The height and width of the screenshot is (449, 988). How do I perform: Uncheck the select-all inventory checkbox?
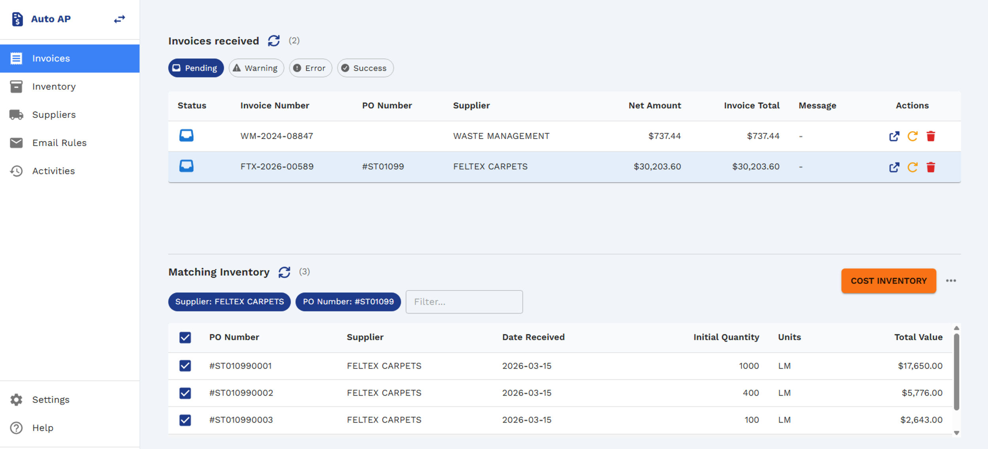pyautogui.click(x=185, y=338)
